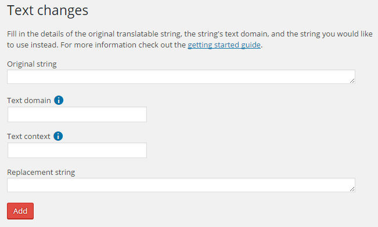The width and height of the screenshot is (378, 227).
Task: Click the introductory description paragraph
Action: pyautogui.click(x=190, y=39)
